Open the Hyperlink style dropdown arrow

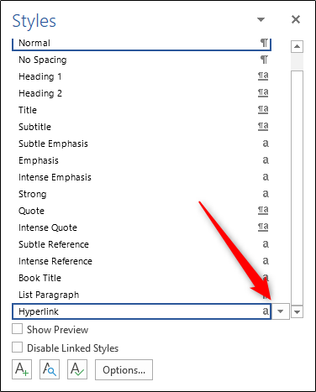click(x=280, y=311)
